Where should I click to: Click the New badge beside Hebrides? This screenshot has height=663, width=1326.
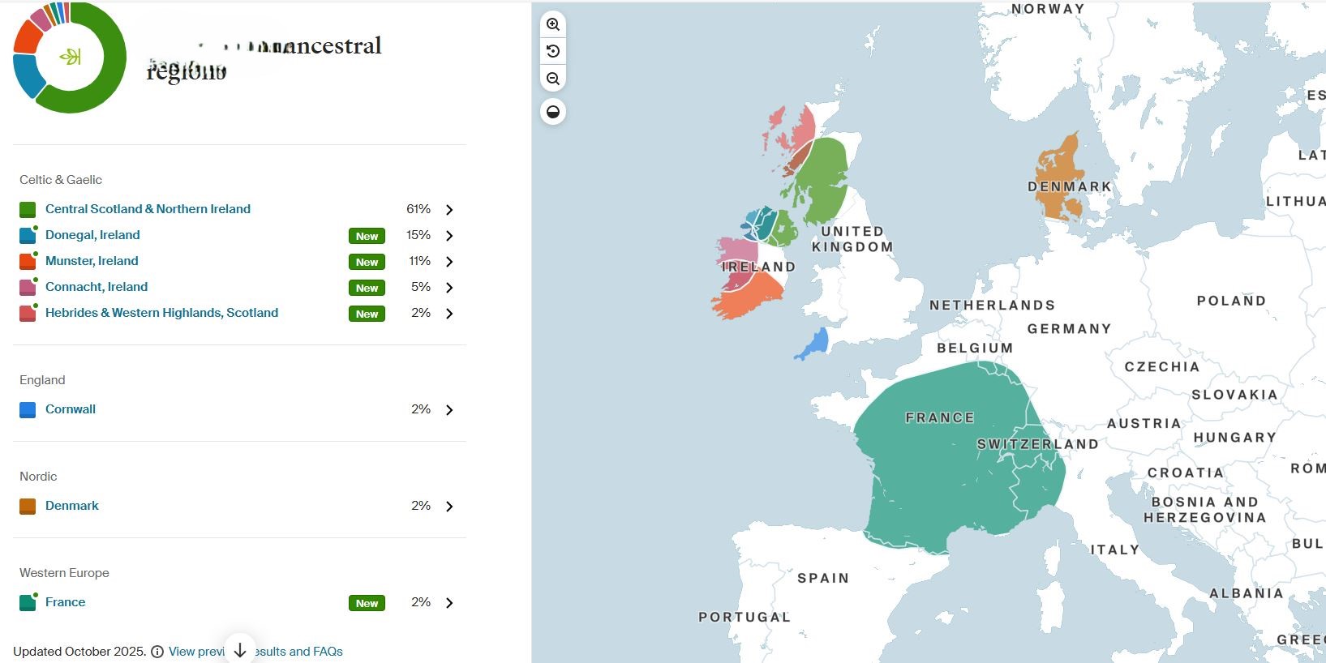[x=367, y=314]
